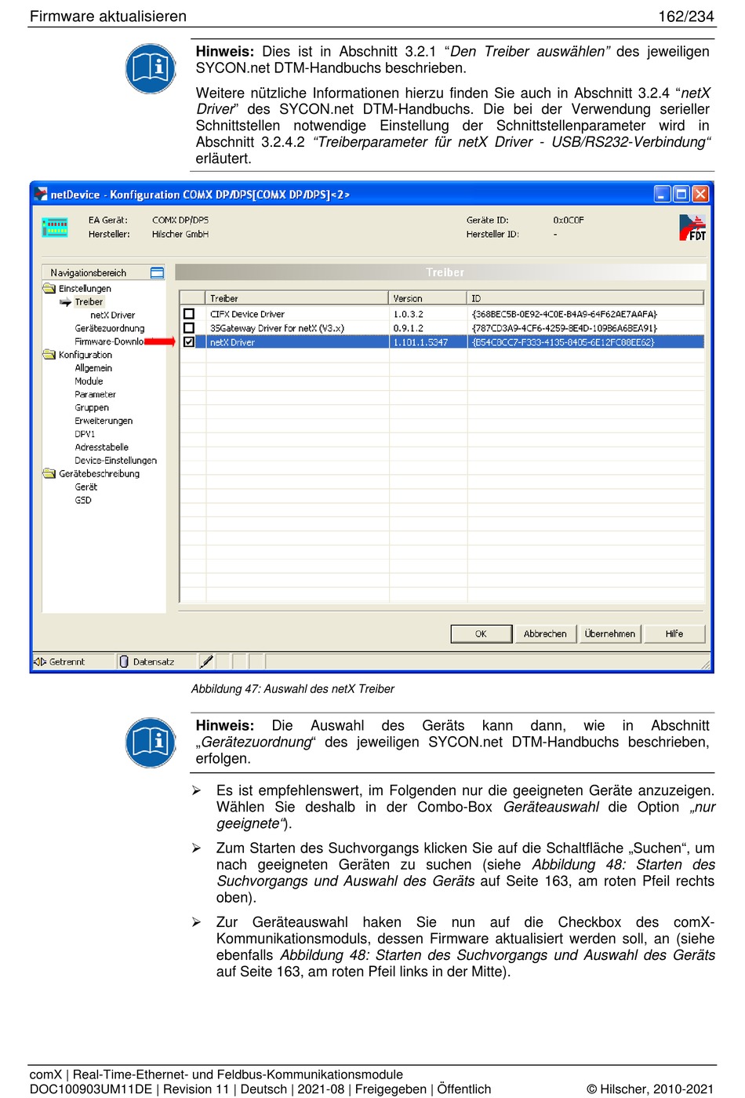Select the CIFX Device Driver row name

pyautogui.click(x=247, y=314)
